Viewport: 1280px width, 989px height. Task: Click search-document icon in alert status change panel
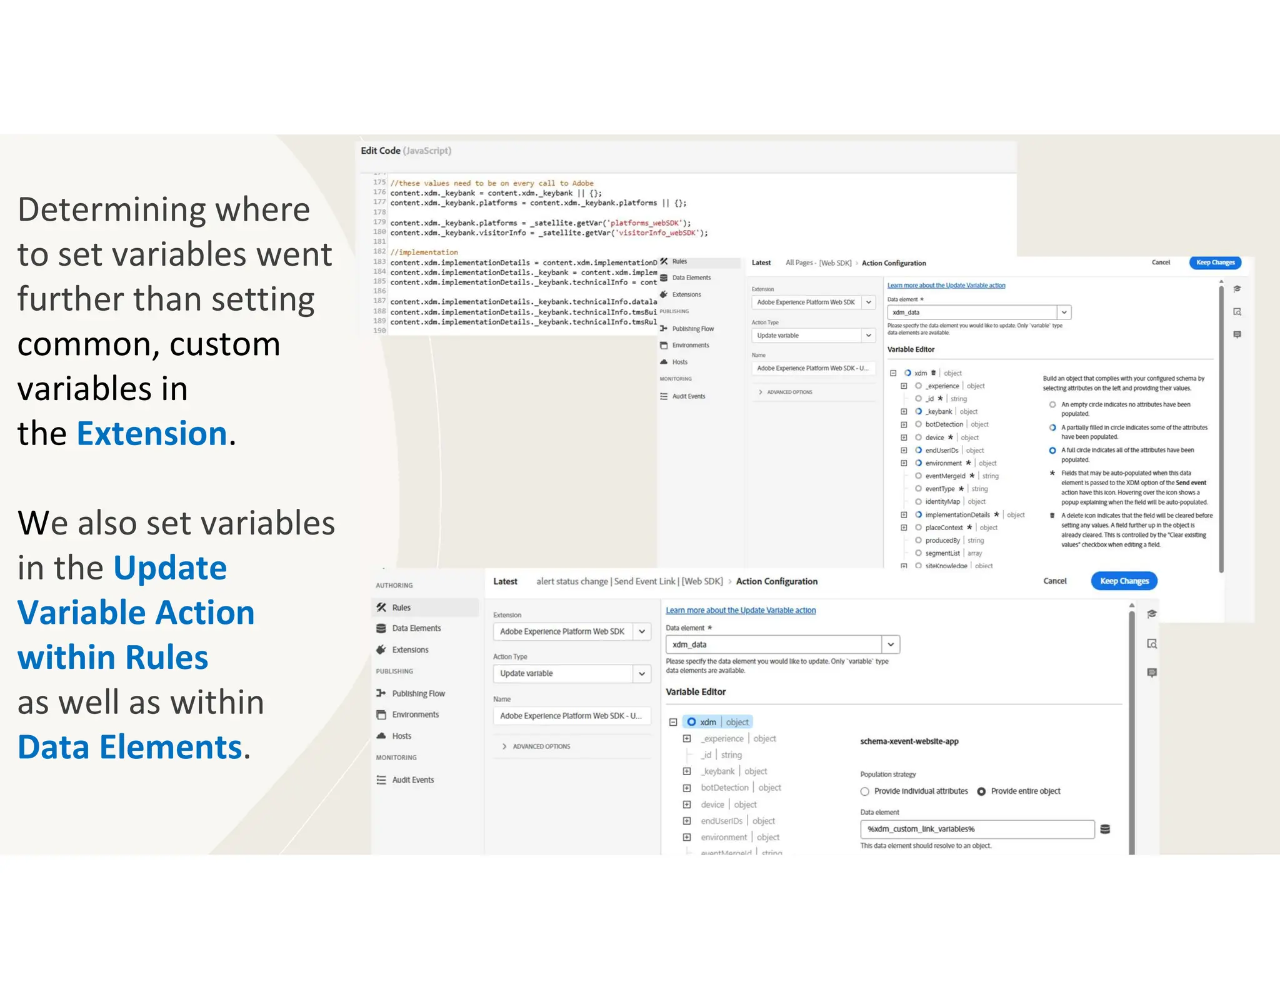1152,643
